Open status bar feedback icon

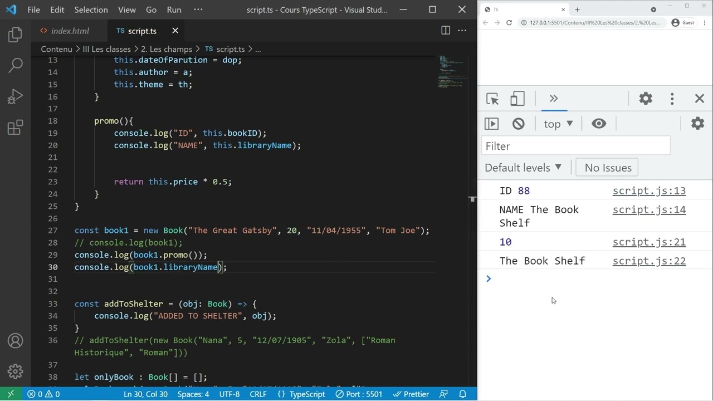tap(443, 394)
